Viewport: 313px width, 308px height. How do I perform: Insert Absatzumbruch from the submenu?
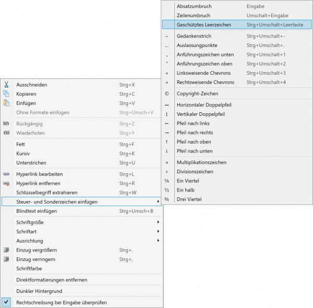tap(194, 6)
